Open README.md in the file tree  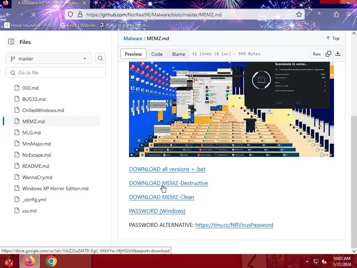36,166
